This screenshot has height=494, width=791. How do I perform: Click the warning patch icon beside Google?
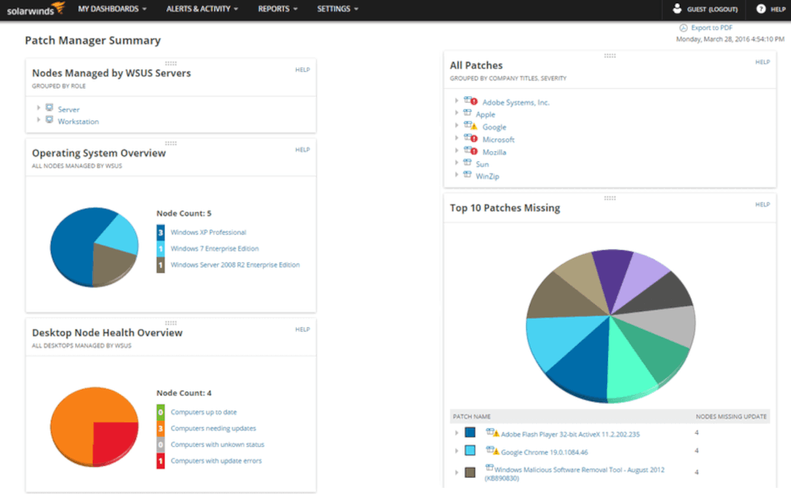point(470,126)
